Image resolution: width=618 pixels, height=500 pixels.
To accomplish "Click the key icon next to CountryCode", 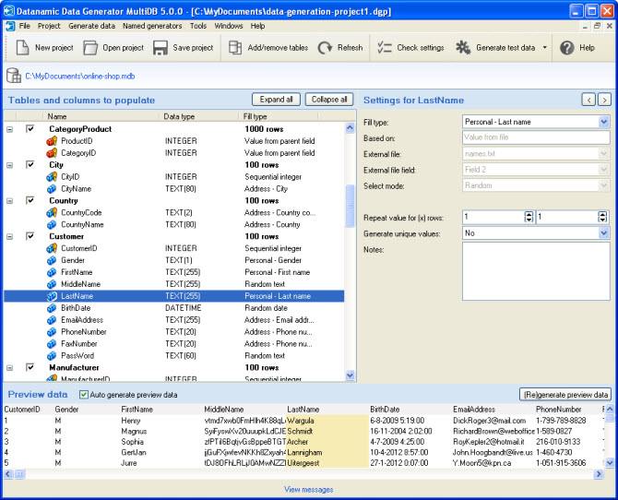I will tap(52, 212).
